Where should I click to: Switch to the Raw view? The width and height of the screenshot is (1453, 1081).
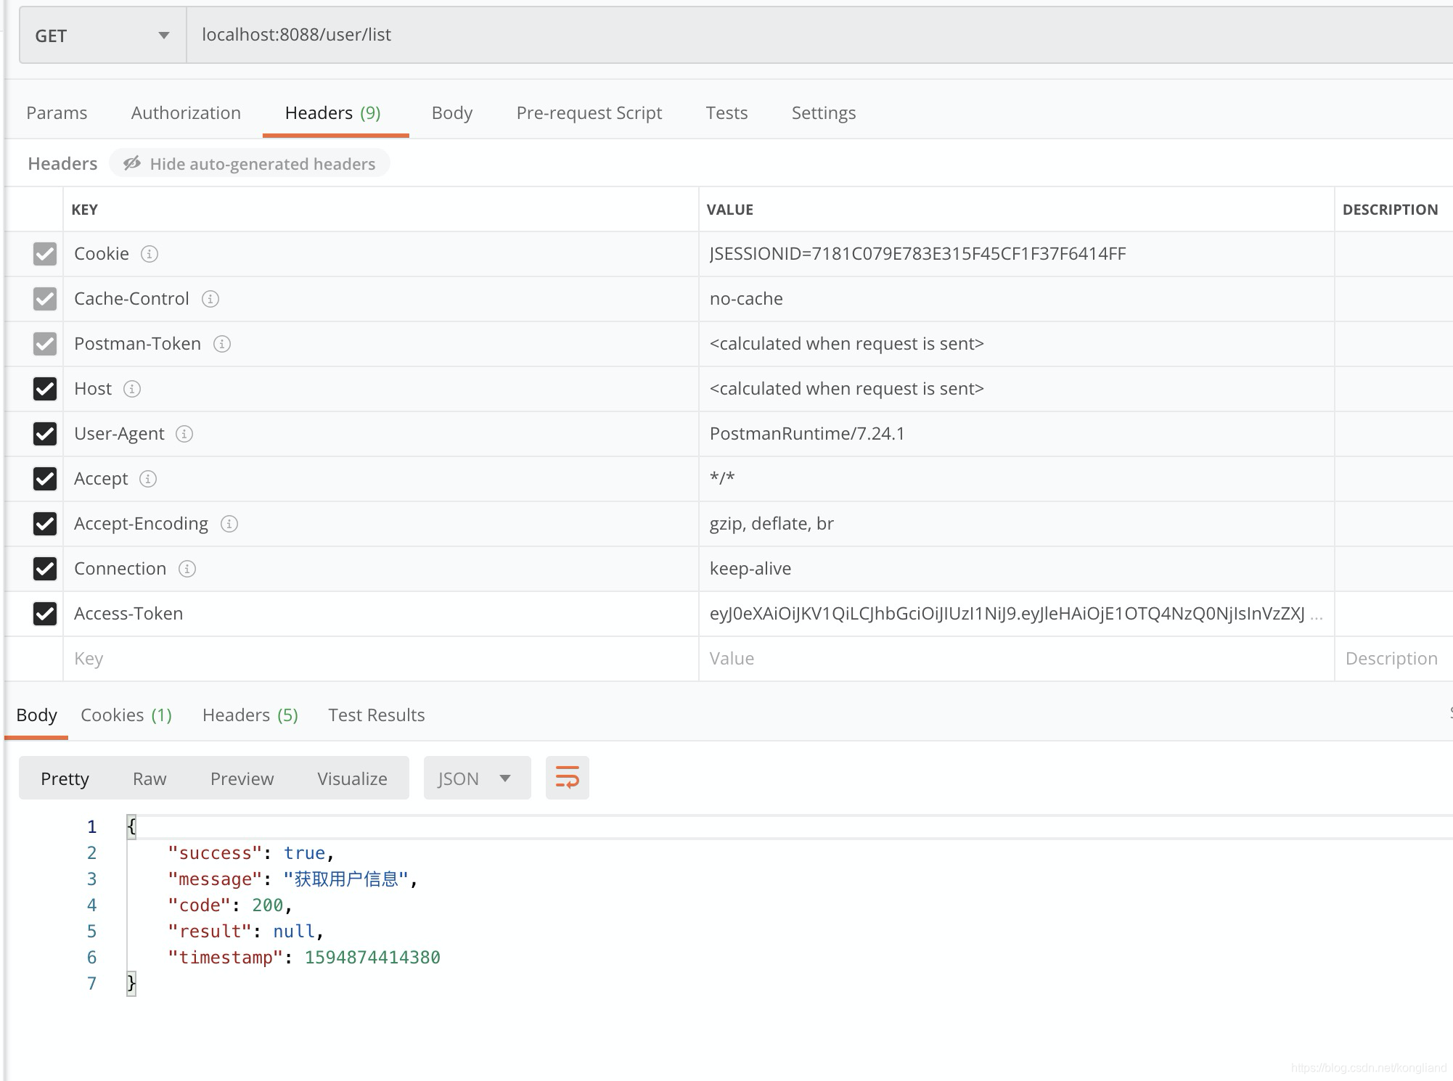150,778
